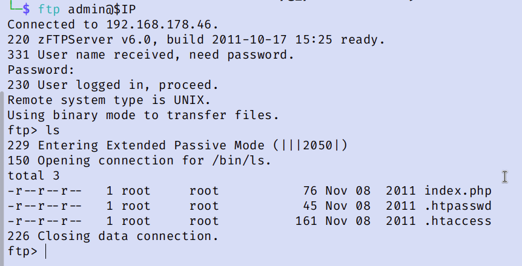This screenshot has width=522, height=266.
Task: Place cursor at the last empty ftp> prompt
Action: [46, 250]
